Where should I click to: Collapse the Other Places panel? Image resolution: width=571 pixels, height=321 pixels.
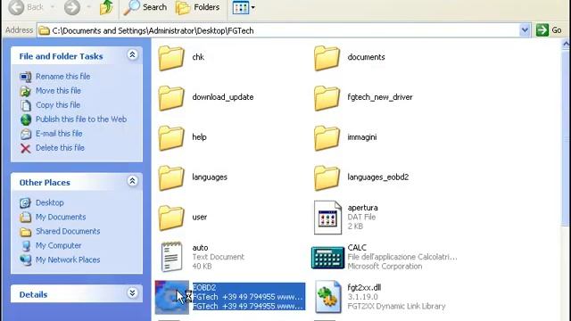[x=132, y=181]
